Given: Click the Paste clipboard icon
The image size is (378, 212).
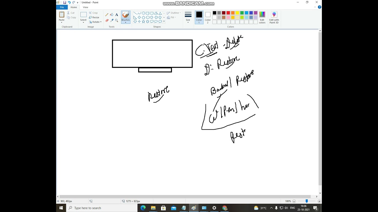Looking at the screenshot, I should coord(61,14).
